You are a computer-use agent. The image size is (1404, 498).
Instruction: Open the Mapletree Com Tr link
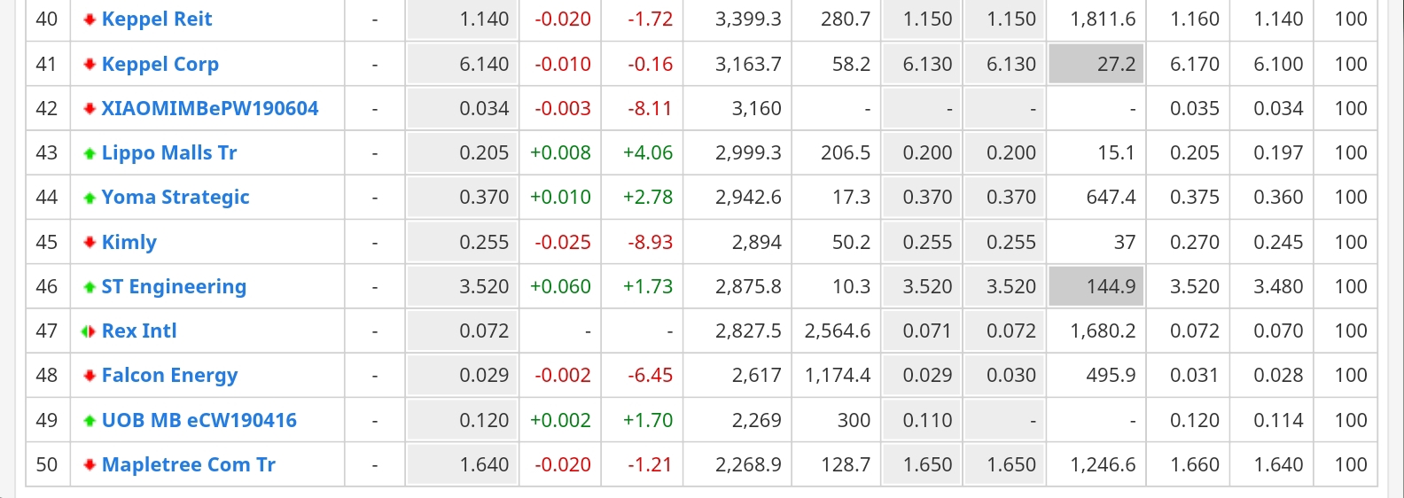coord(189,464)
